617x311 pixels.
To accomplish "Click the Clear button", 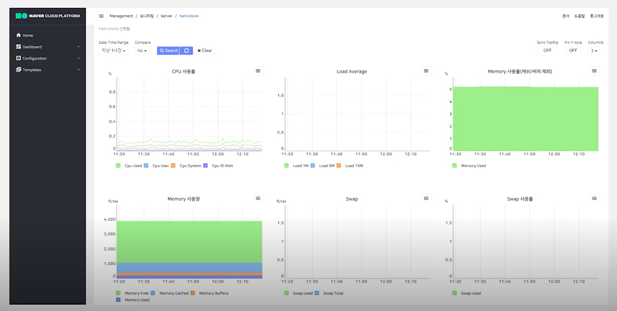I will coord(205,51).
